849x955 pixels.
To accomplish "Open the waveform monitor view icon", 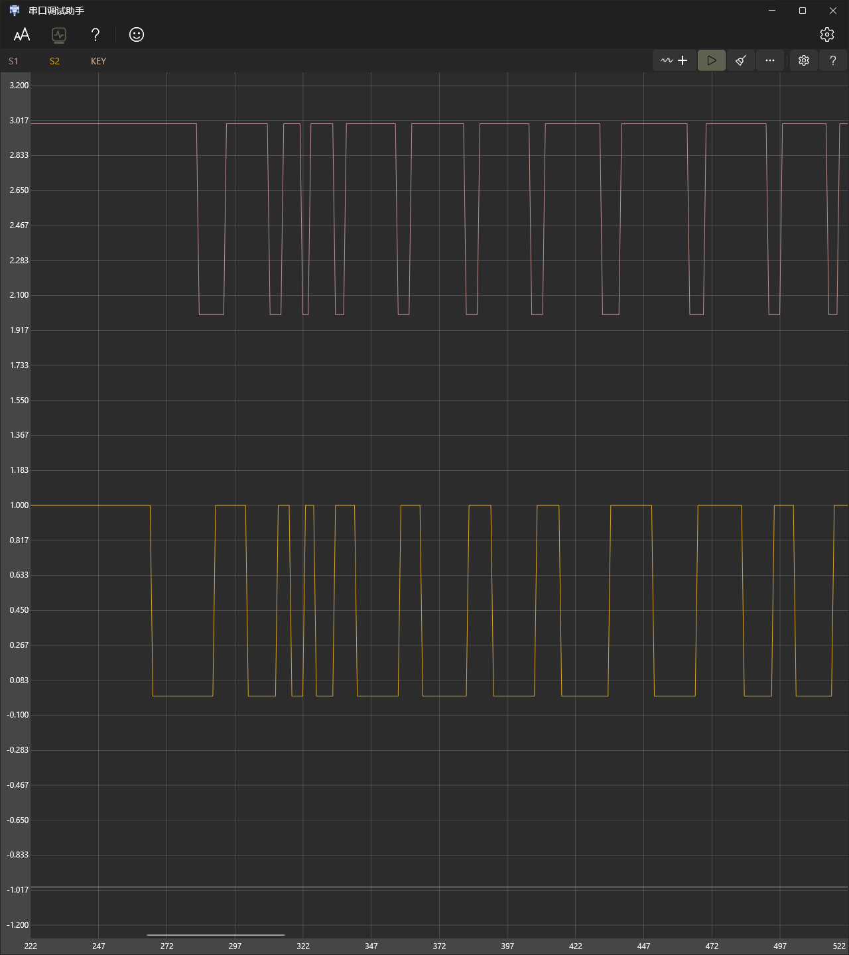I will click(x=59, y=34).
